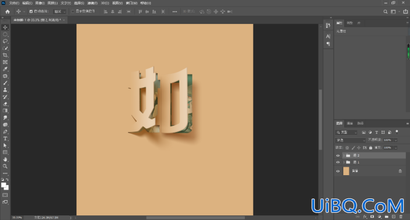Viewport: 410px width, 220px height.
Task: Select the Quick Selection tool
Action: click(5, 48)
